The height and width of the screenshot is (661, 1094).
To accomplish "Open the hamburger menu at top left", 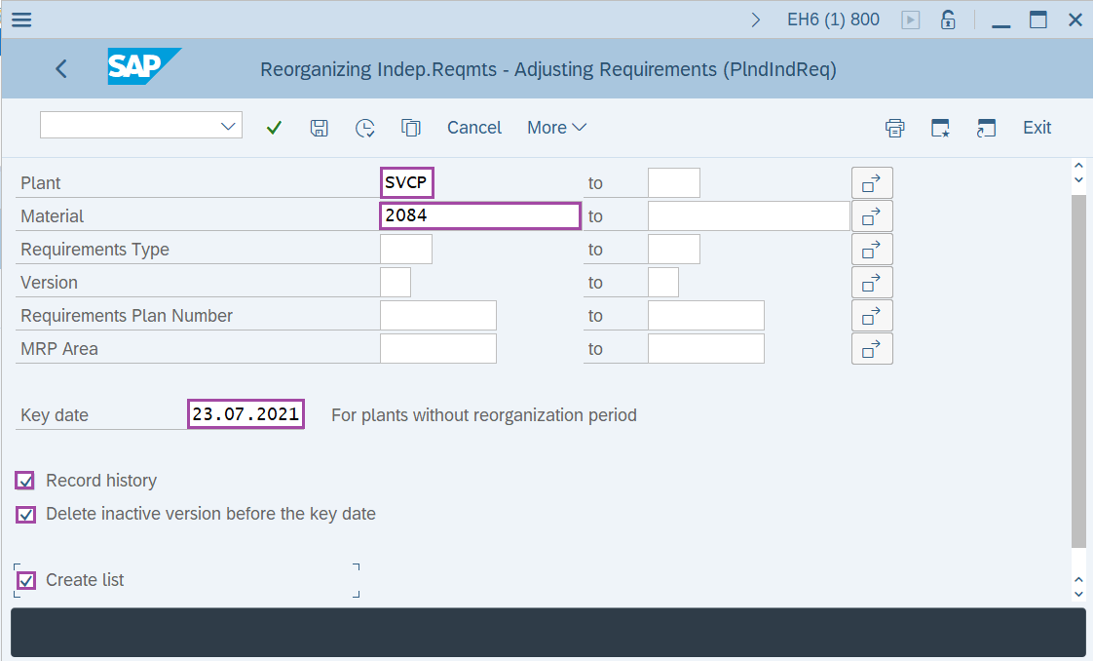I will 20,19.
